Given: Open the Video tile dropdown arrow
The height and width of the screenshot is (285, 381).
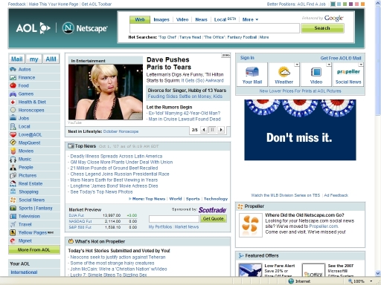Looking at the screenshot, I should [329, 65].
